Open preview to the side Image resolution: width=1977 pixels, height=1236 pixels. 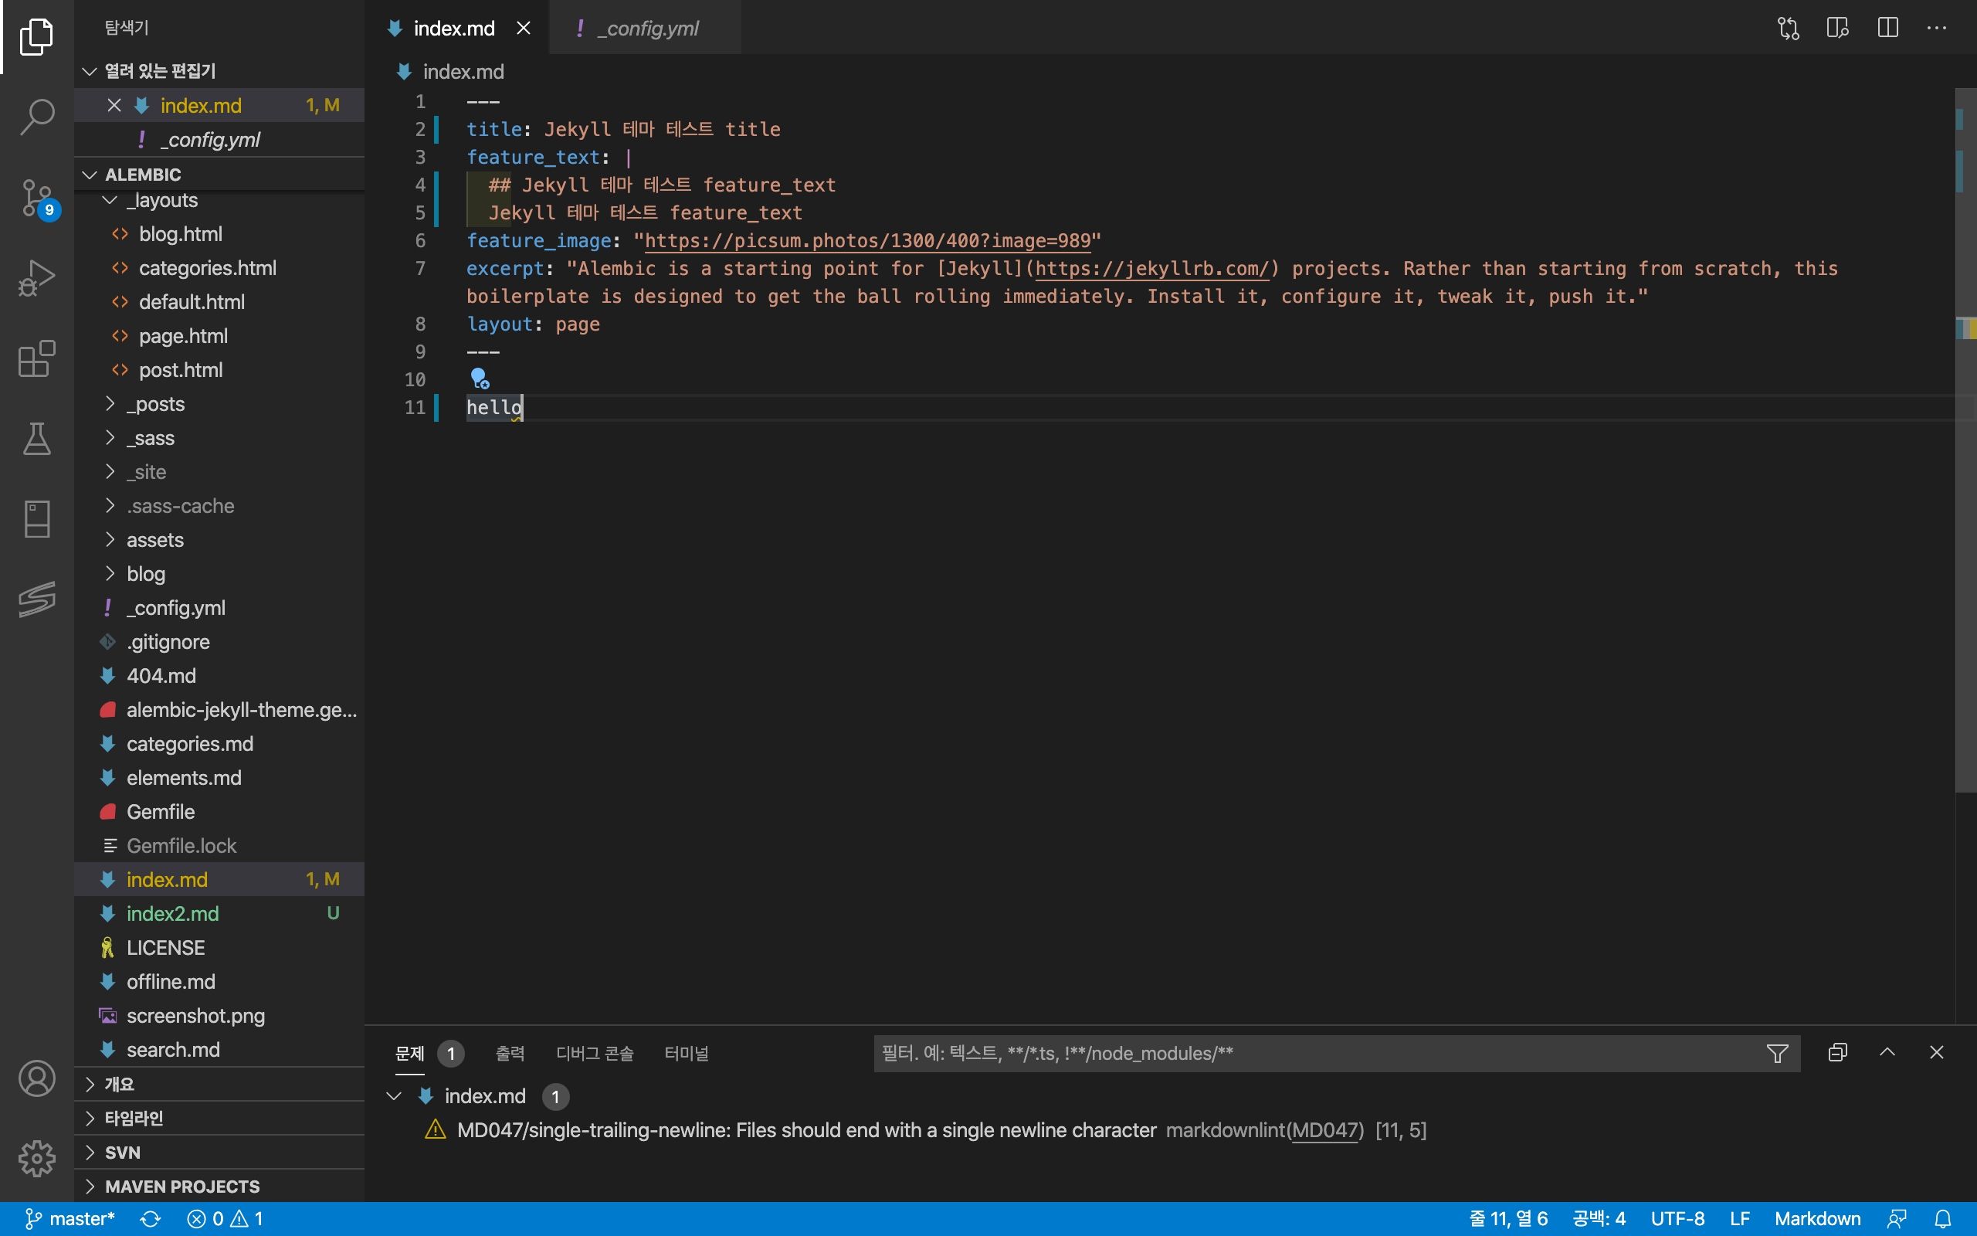[x=1837, y=29]
